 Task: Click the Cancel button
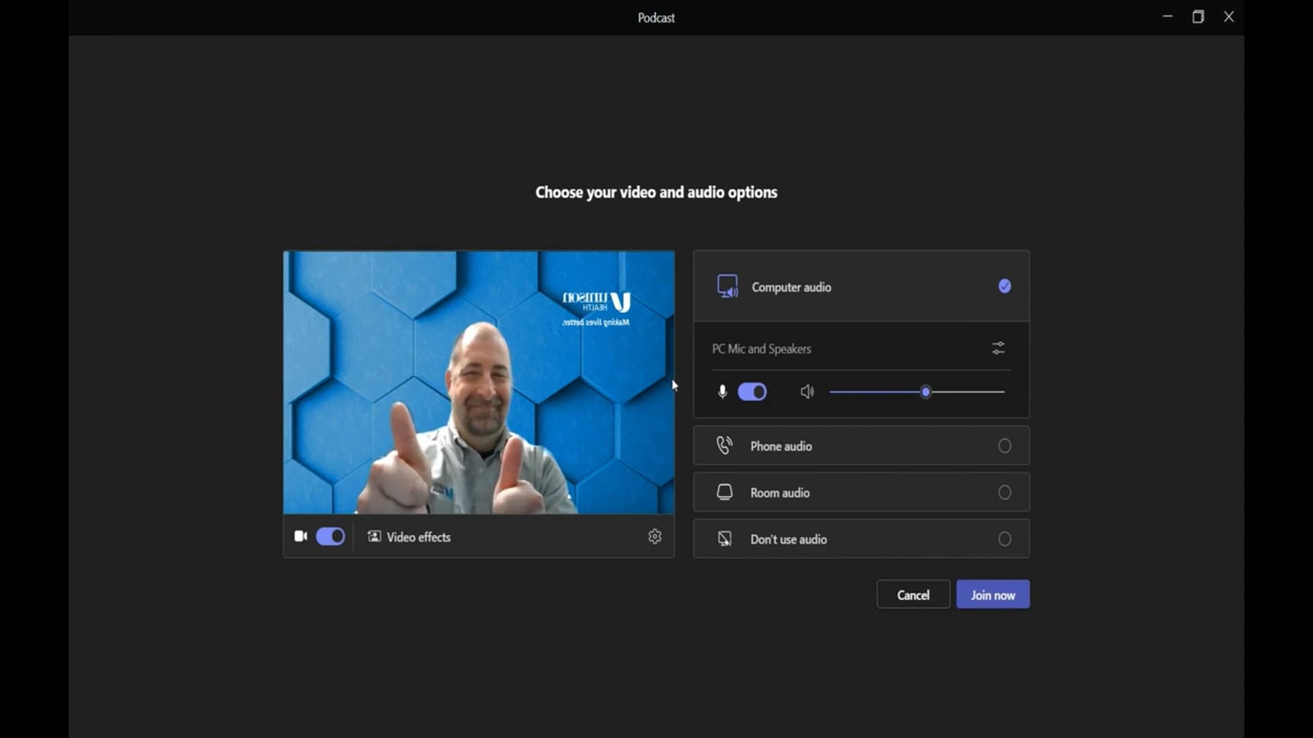[x=912, y=594]
